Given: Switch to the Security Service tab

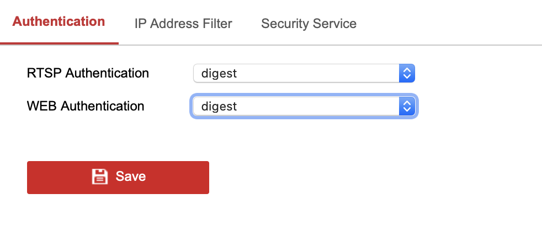Looking at the screenshot, I should (309, 24).
